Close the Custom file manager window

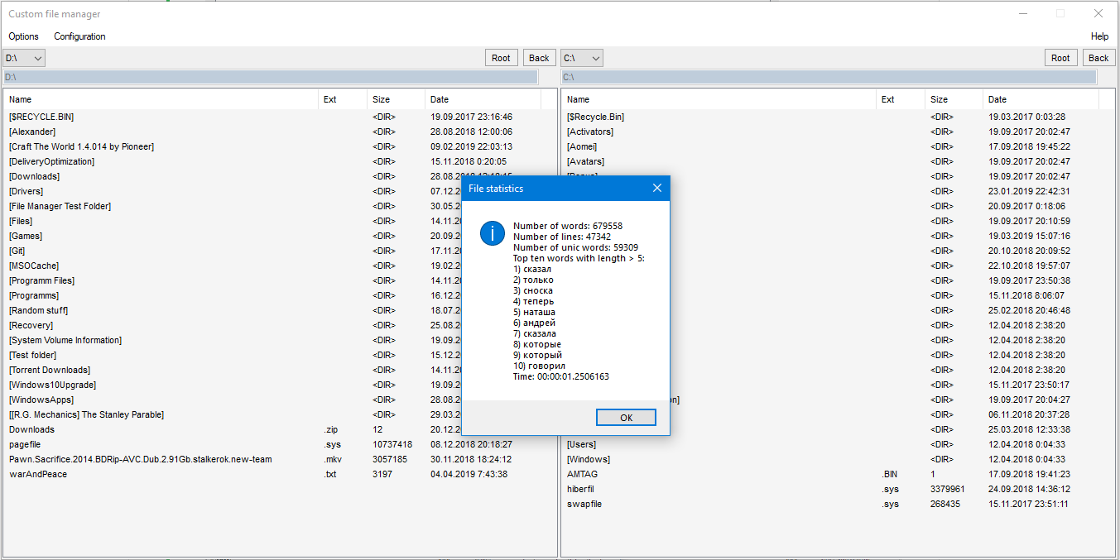(x=1098, y=14)
